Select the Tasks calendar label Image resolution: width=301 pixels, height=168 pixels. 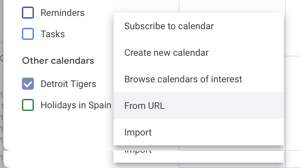point(52,34)
